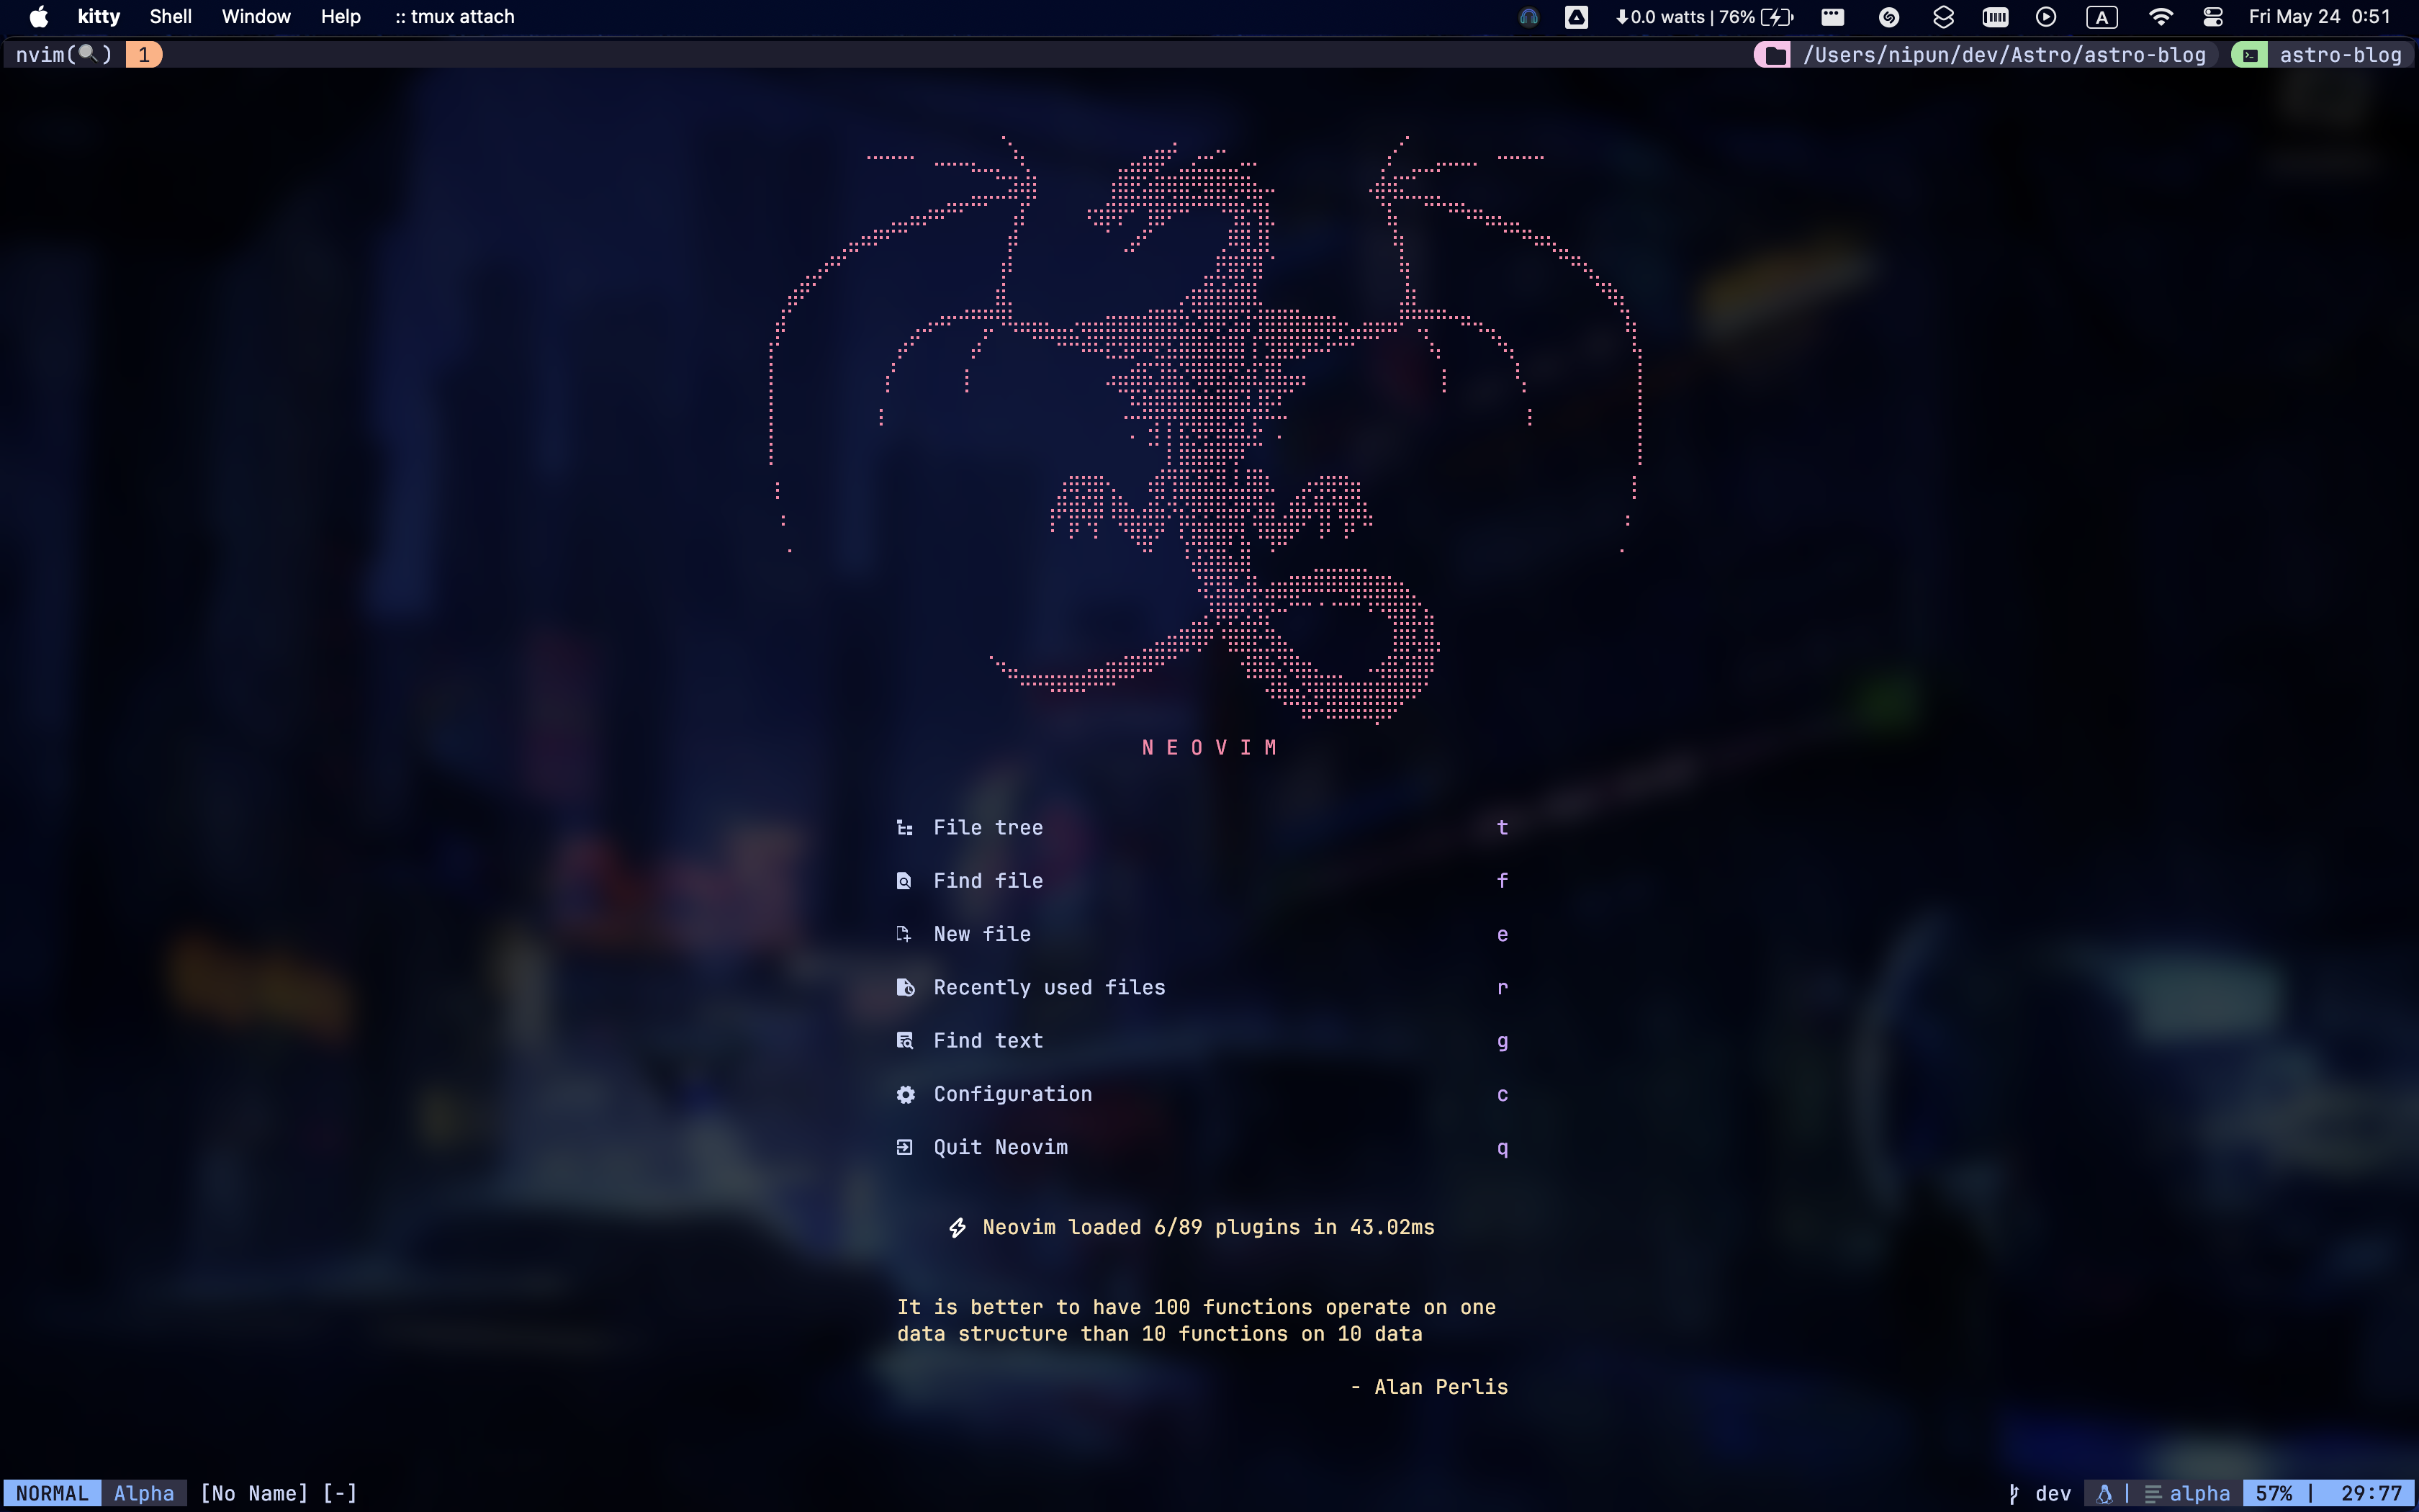Click the battery charging indicator
Viewport: 2419px width, 1512px height.
click(1776, 17)
